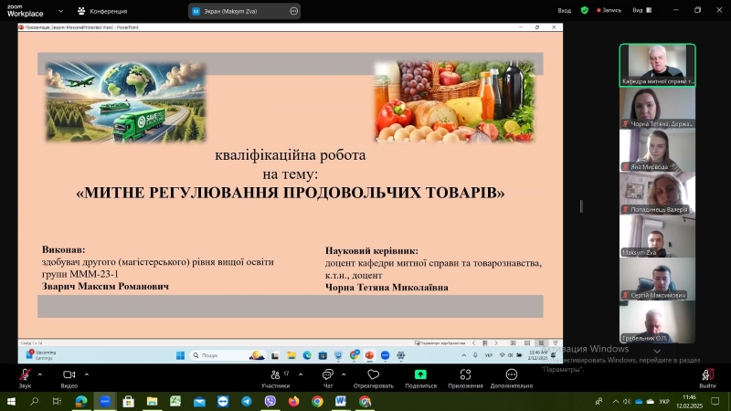The width and height of the screenshot is (731, 411).
Task: Click the Конференция tab
Action: coord(102,11)
